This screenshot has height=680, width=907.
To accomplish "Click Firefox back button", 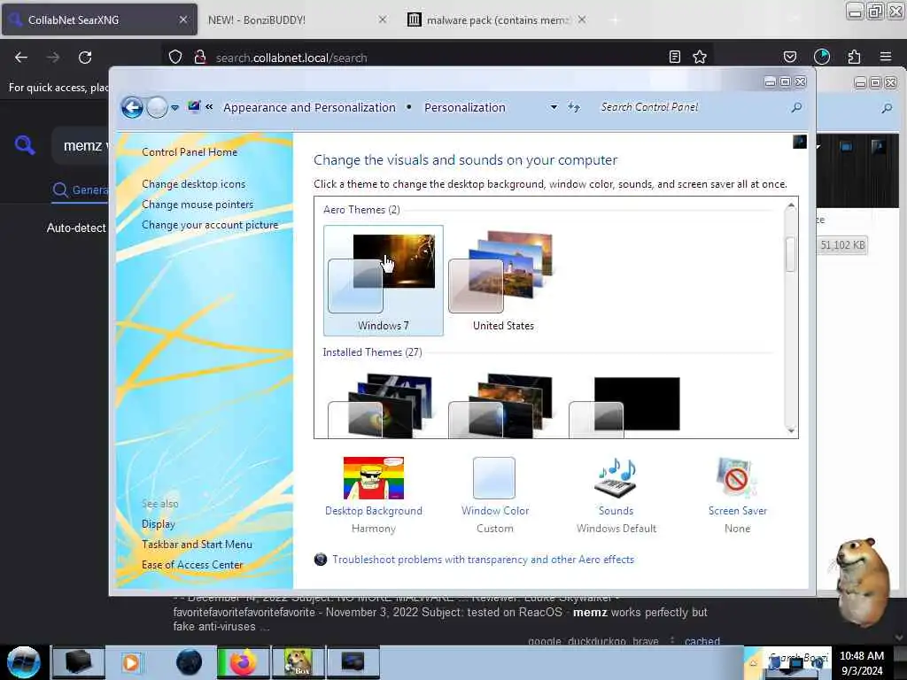I will coord(21,58).
